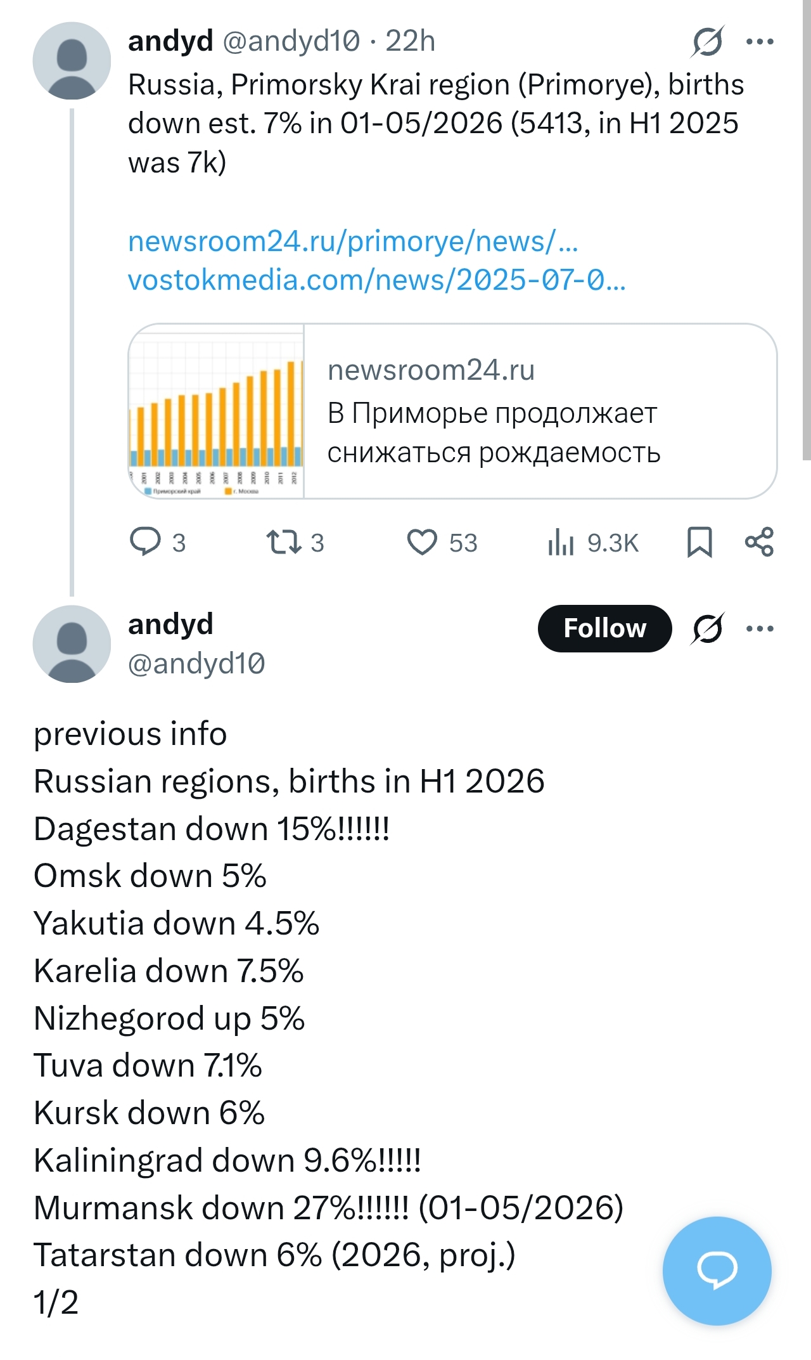This screenshot has width=811, height=1360.
Task: Open more options menu next to Follow
Action: [760, 629]
